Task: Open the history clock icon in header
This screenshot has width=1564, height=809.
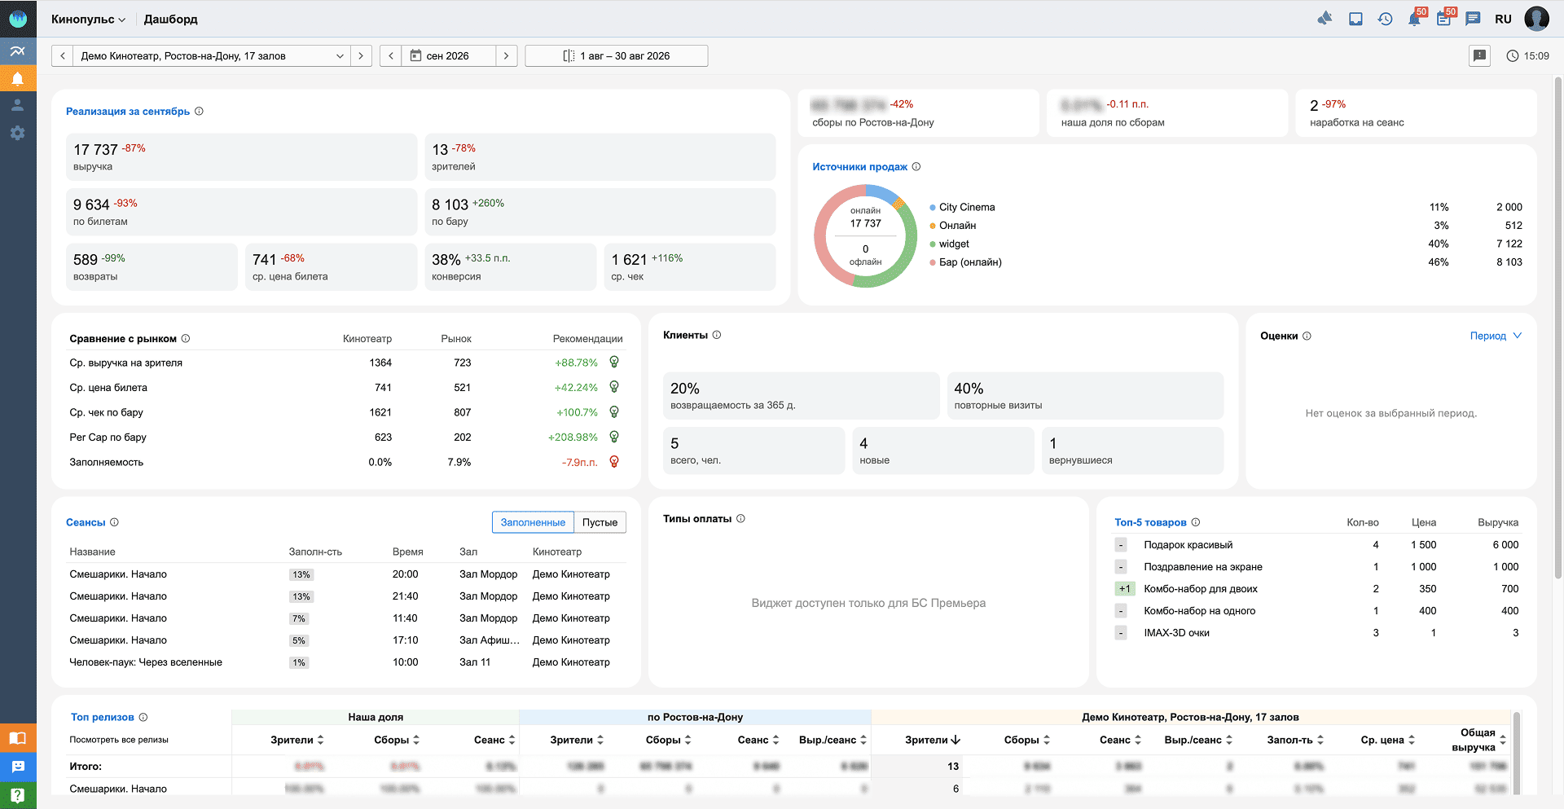Action: click(x=1385, y=19)
